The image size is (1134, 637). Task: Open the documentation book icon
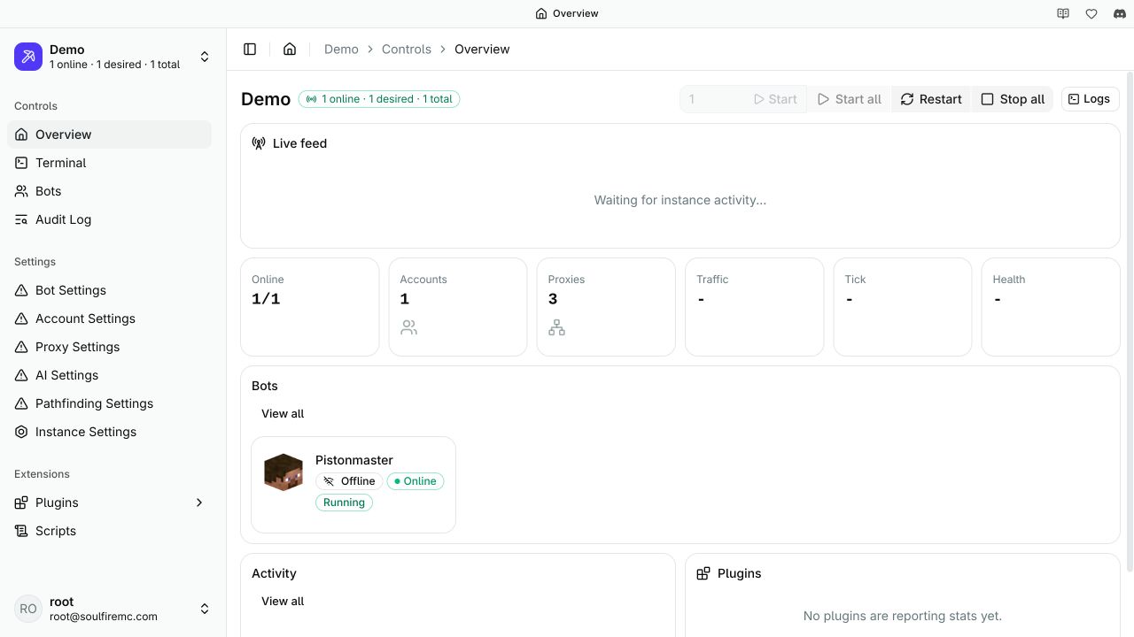coord(1063,13)
